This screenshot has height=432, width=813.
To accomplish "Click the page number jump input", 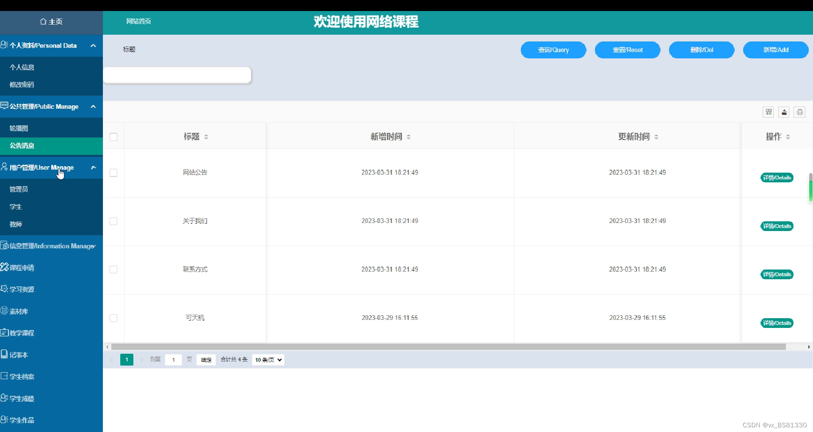I will click(x=174, y=360).
